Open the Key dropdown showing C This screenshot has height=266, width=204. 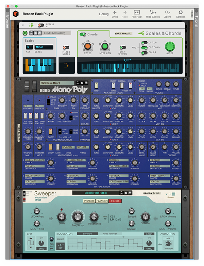[x=29, y=47]
